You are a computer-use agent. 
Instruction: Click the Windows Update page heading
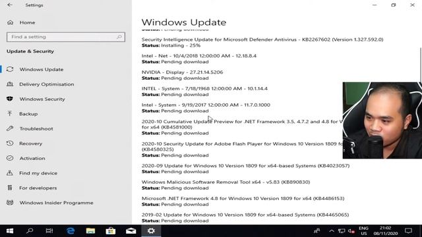(x=184, y=22)
